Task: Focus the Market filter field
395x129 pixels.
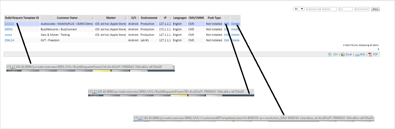Action: point(330,9)
